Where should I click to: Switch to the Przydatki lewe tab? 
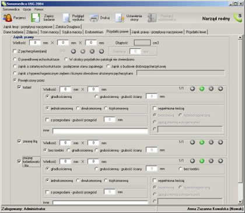point(196,32)
